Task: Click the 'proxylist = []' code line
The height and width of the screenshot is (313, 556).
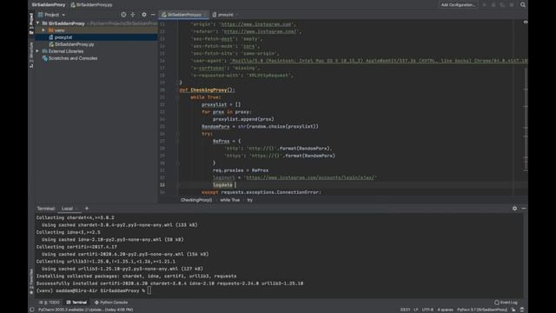Action: (x=222, y=104)
